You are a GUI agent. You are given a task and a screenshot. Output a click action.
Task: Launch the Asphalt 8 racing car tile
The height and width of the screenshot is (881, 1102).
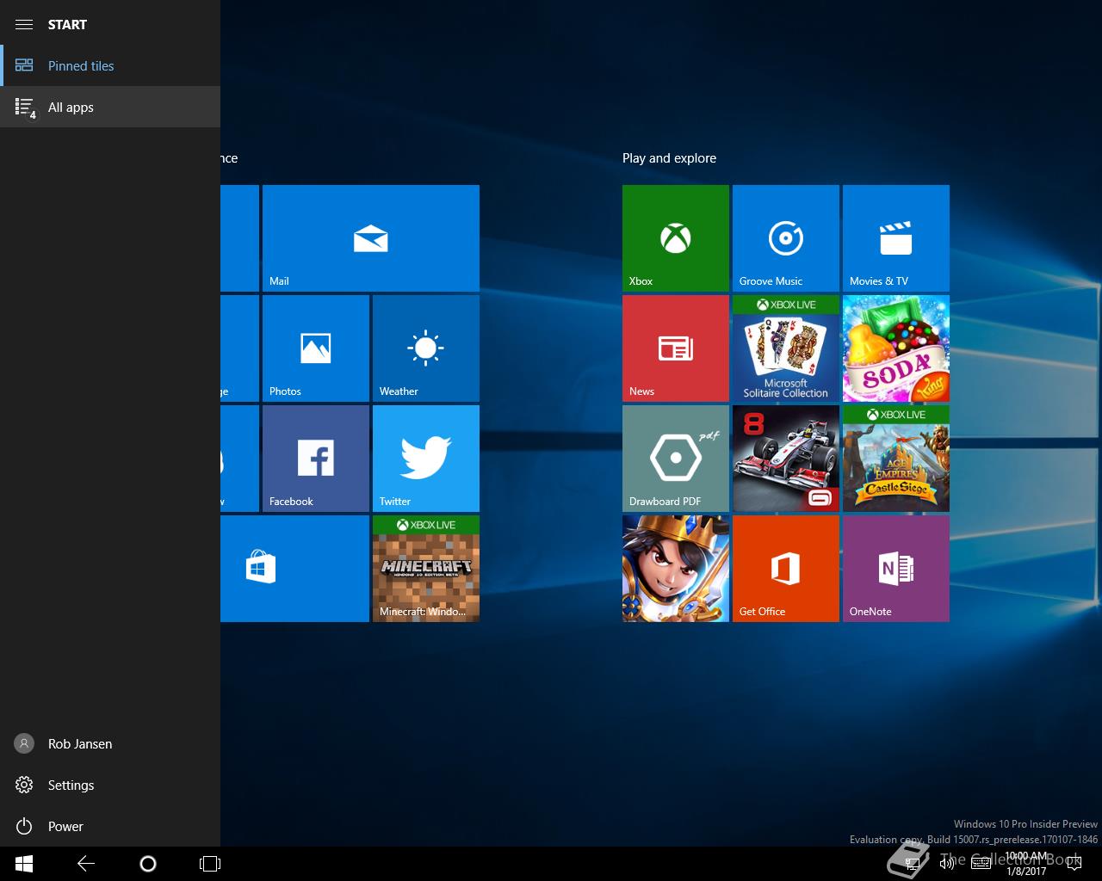pos(785,459)
